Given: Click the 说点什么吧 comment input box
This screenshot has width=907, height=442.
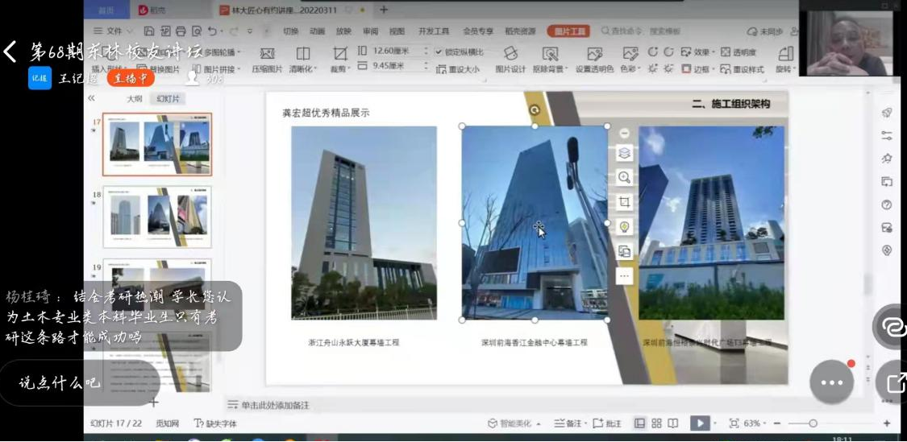Looking at the screenshot, I should 78,382.
